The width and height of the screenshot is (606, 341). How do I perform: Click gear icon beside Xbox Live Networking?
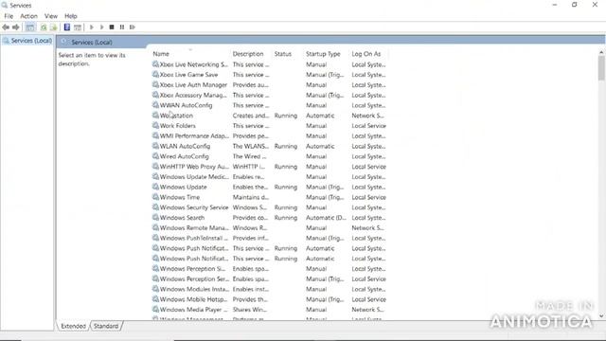[155, 64]
